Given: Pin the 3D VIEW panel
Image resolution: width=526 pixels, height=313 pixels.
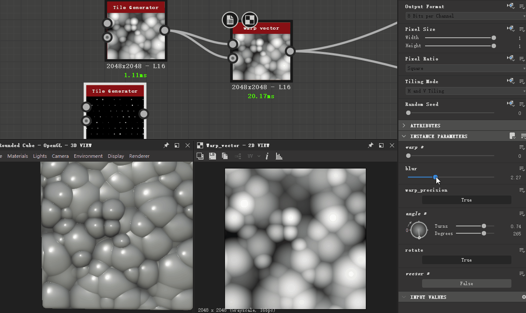Looking at the screenshot, I should point(166,146).
